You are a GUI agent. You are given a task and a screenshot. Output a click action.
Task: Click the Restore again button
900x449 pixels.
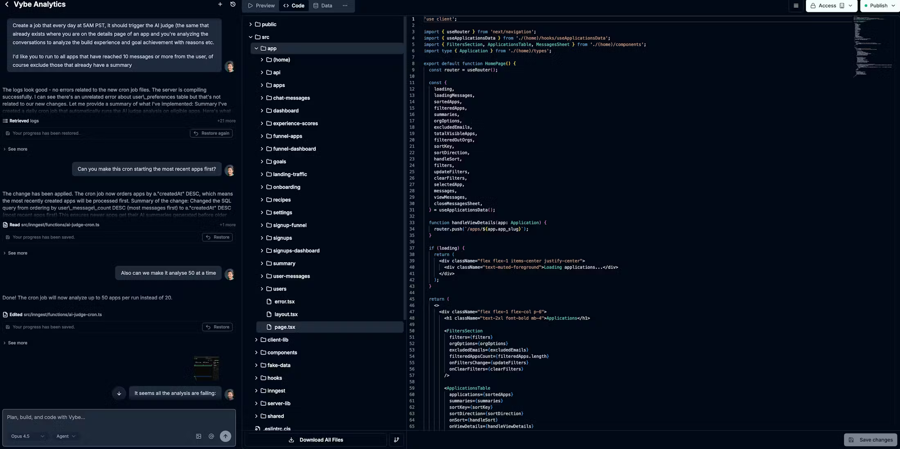pyautogui.click(x=211, y=133)
